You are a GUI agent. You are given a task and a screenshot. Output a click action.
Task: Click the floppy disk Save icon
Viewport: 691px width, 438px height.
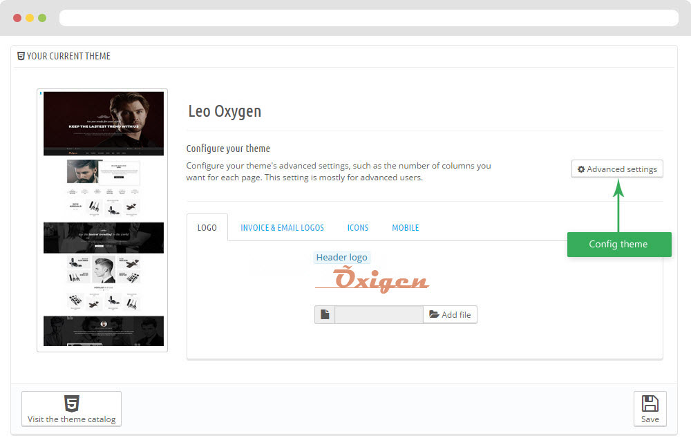[x=650, y=403]
